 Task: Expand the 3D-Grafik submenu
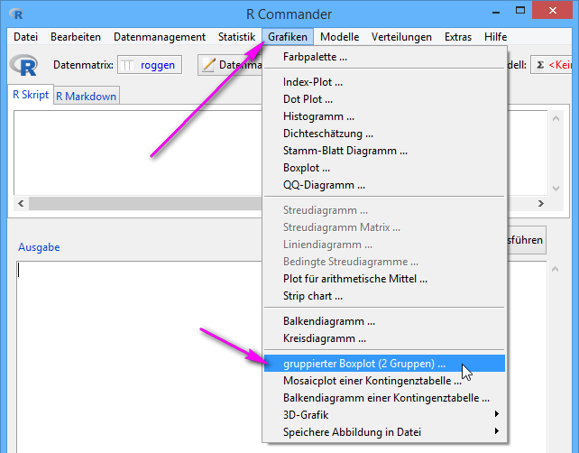click(x=384, y=415)
